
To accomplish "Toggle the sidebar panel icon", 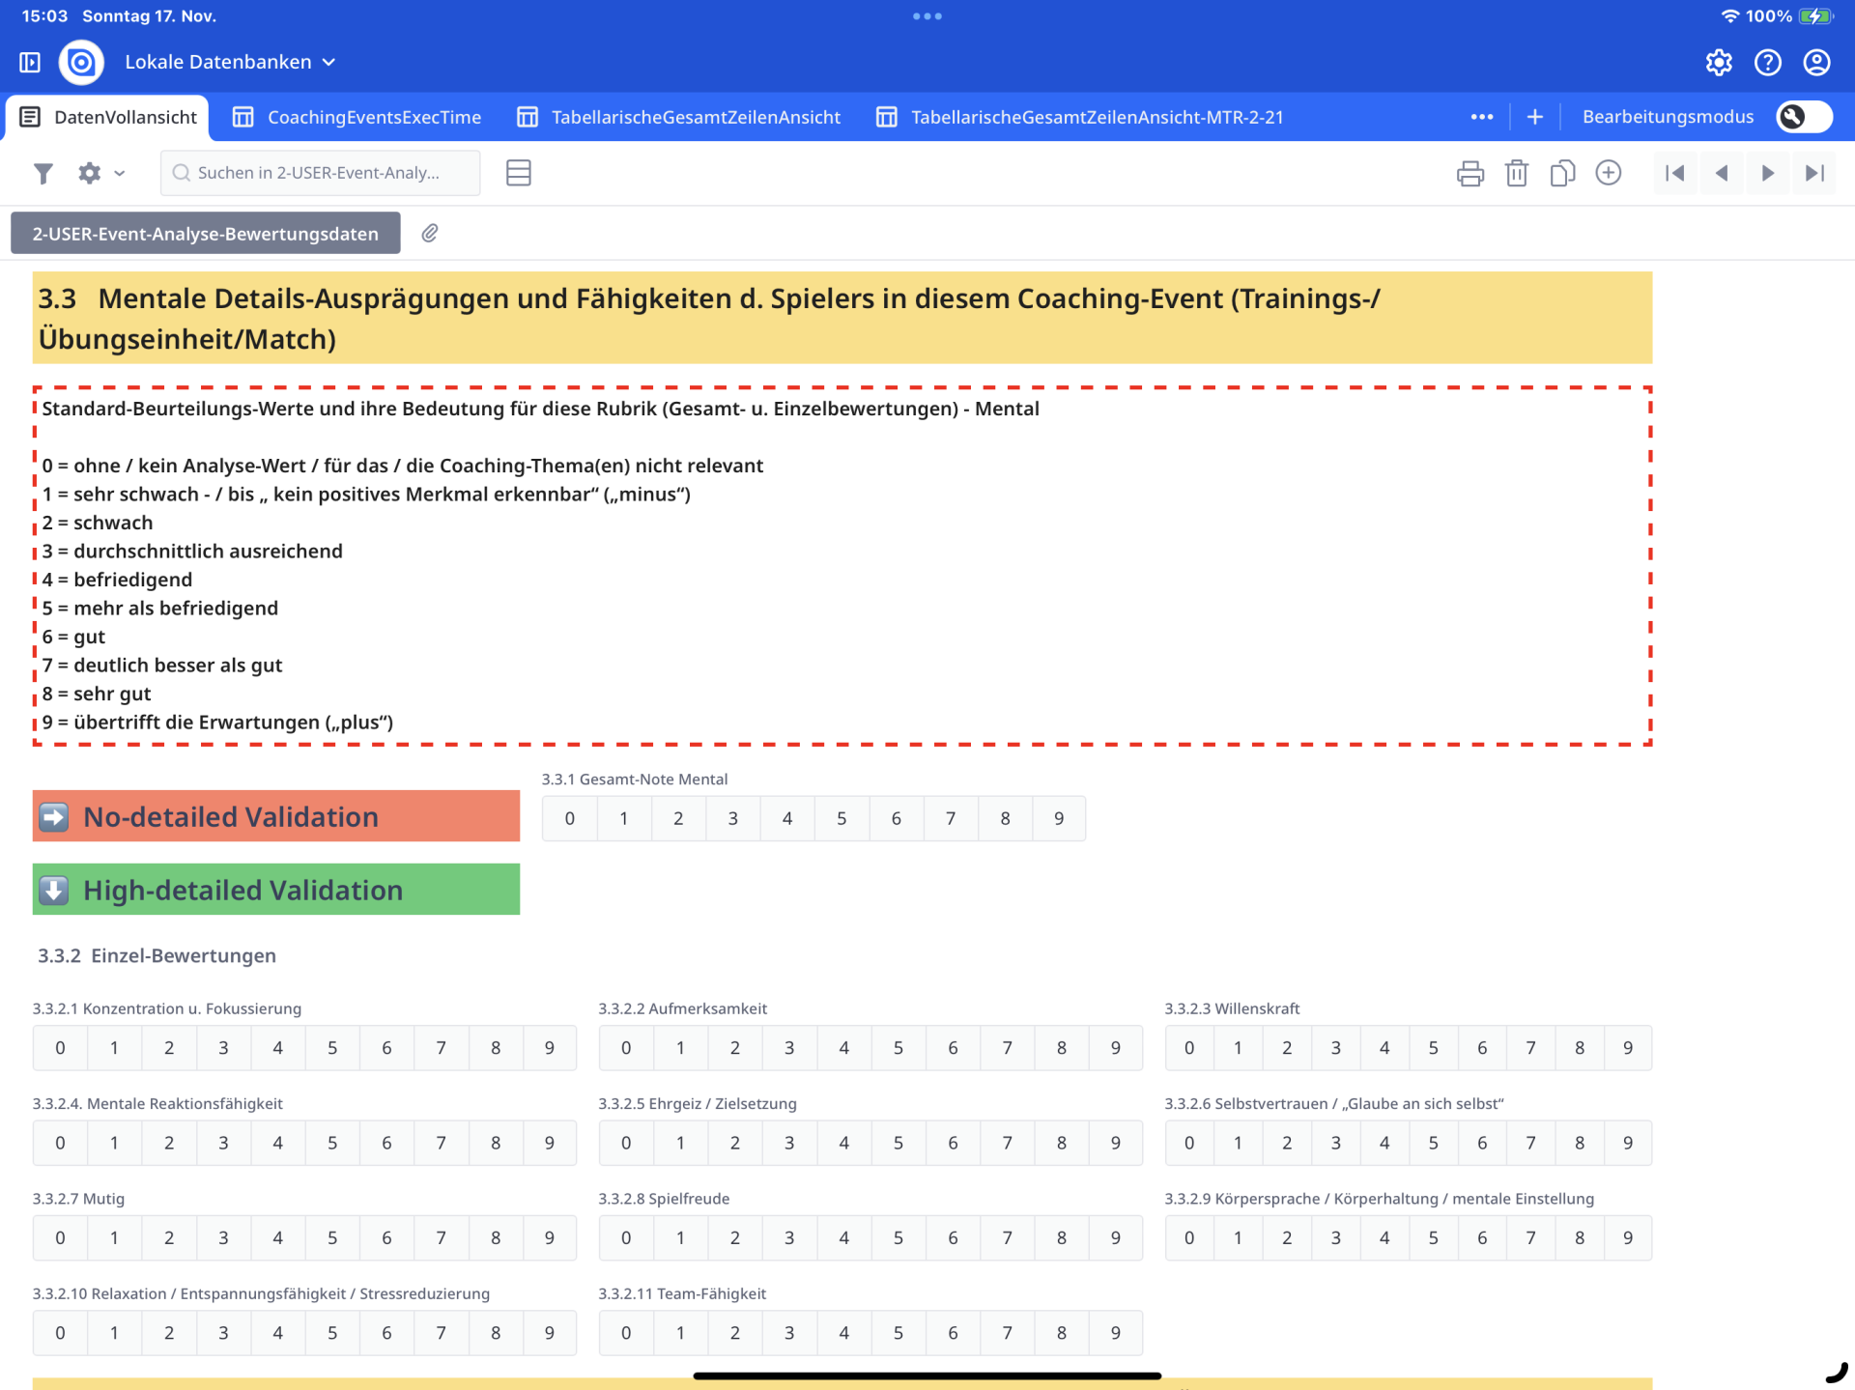I will click(x=30, y=62).
